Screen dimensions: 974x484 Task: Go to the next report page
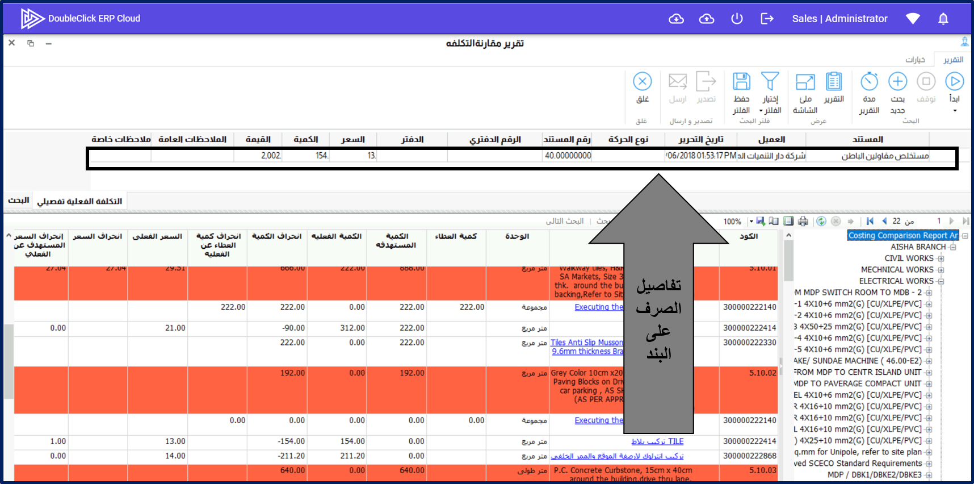coord(952,221)
